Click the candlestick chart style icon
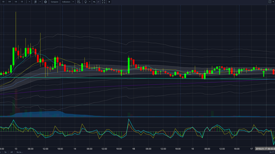The image size is (275, 154). click(x=35, y=2)
